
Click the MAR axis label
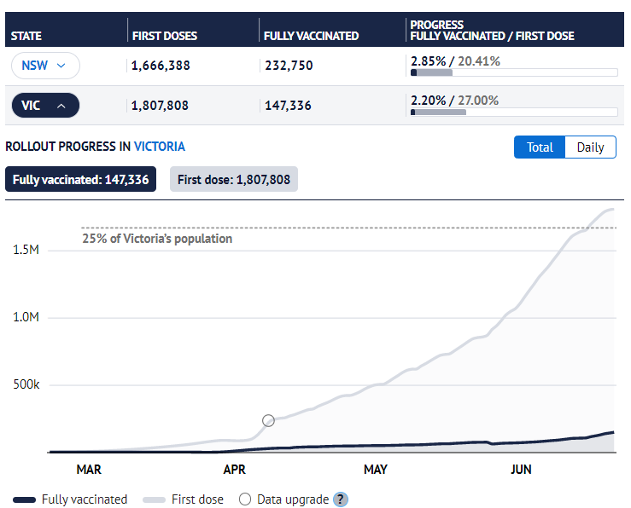point(89,469)
